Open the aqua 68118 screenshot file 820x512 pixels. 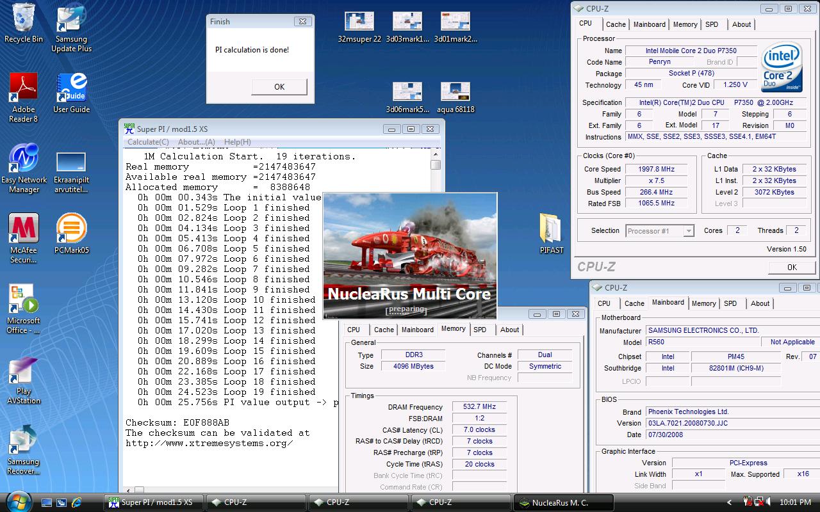click(x=455, y=97)
